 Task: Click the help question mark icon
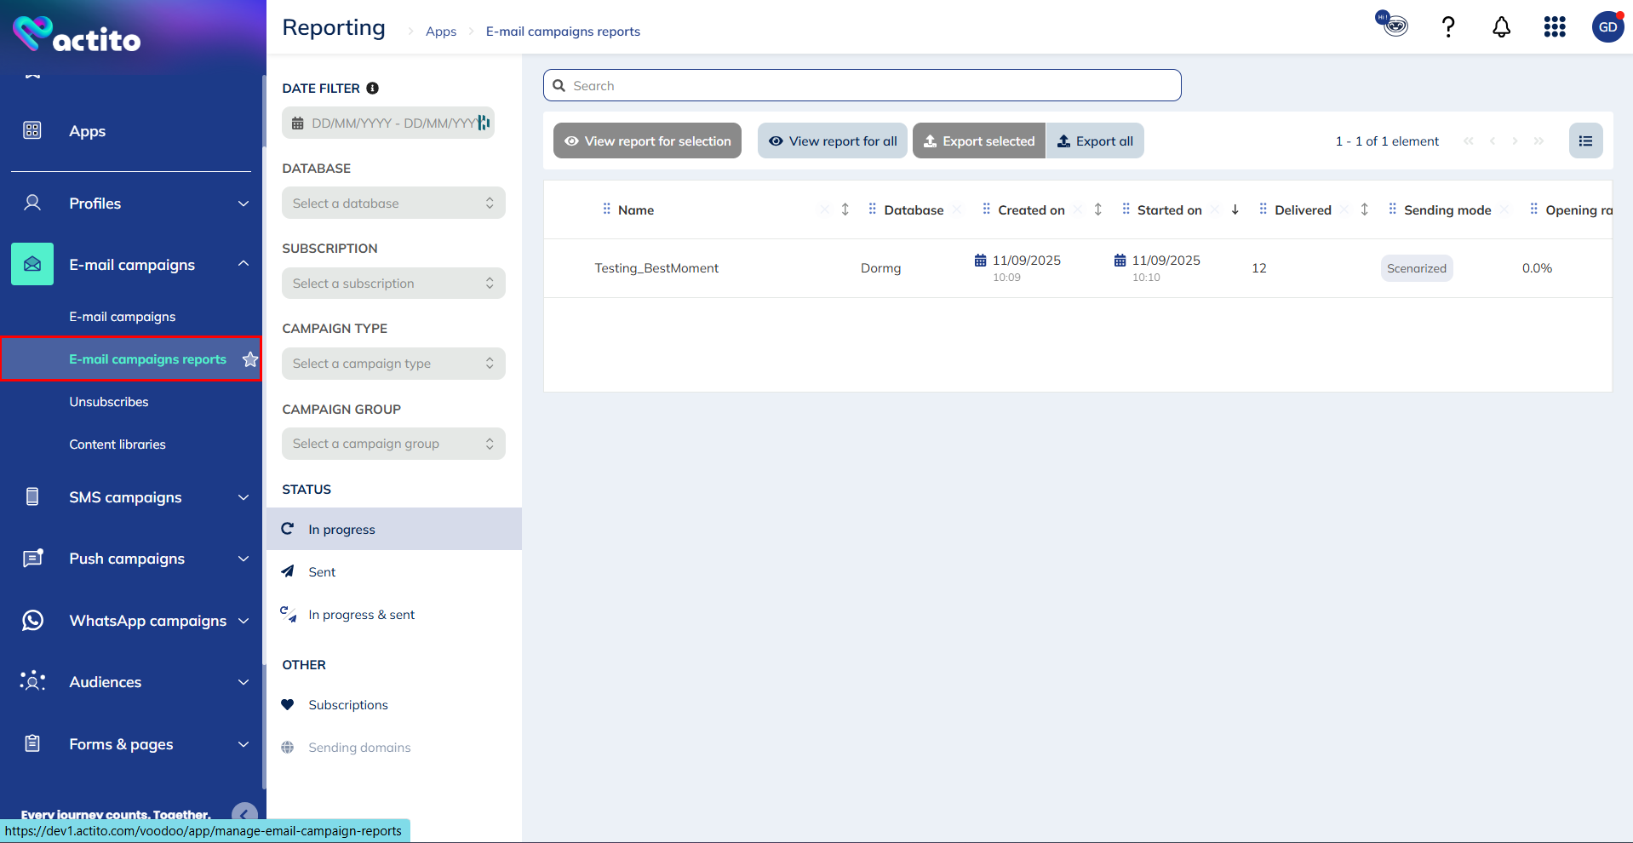(1447, 27)
